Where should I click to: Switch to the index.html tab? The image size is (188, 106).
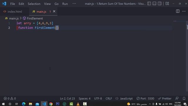click(14, 11)
